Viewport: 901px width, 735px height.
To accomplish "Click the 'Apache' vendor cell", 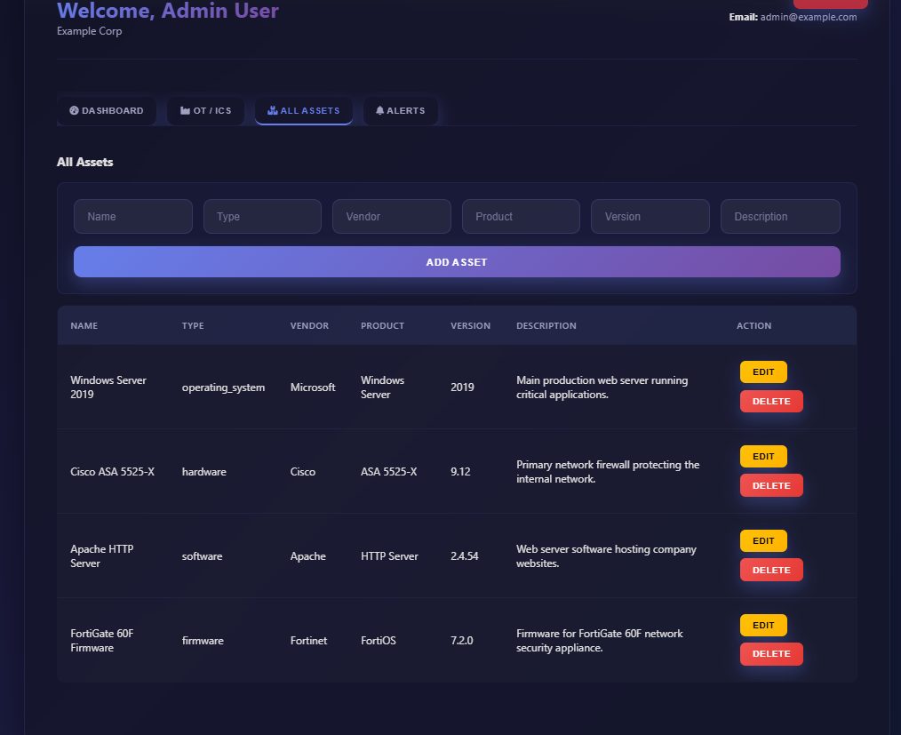I will [x=308, y=556].
